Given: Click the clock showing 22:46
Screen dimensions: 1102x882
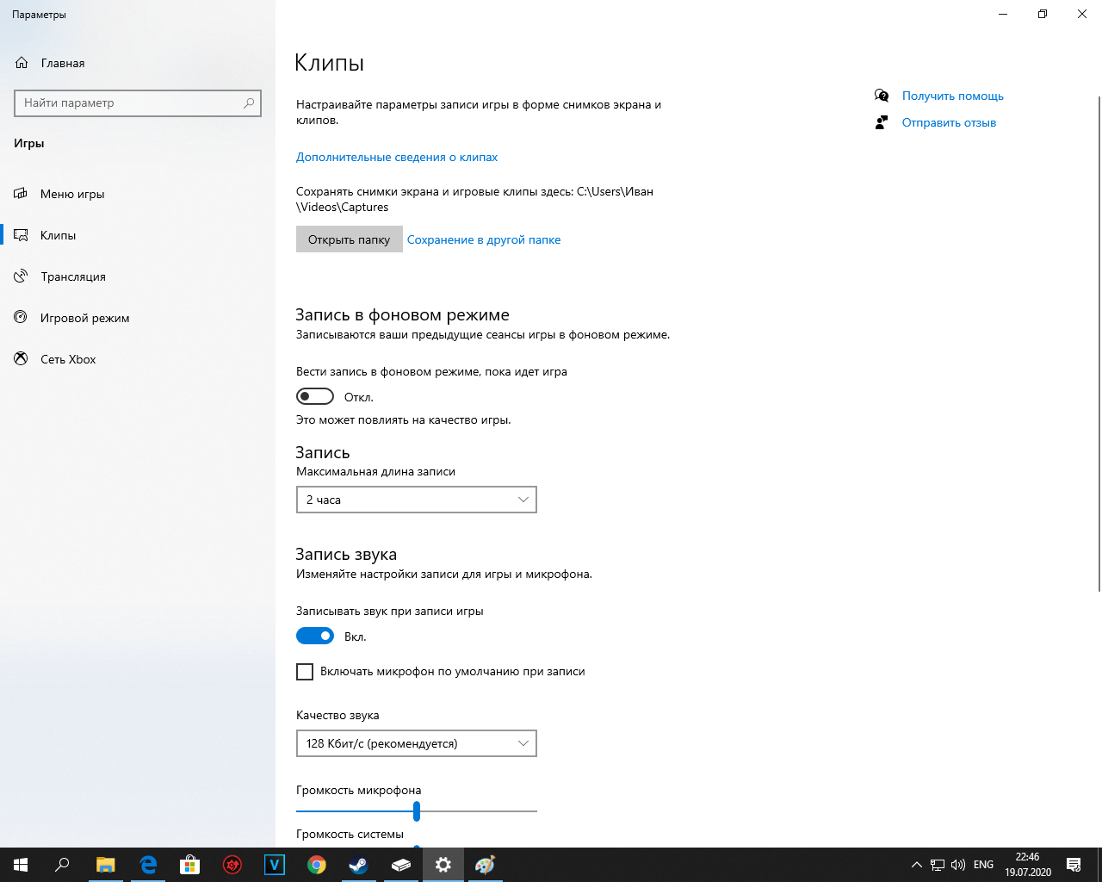Looking at the screenshot, I should 1028,865.
